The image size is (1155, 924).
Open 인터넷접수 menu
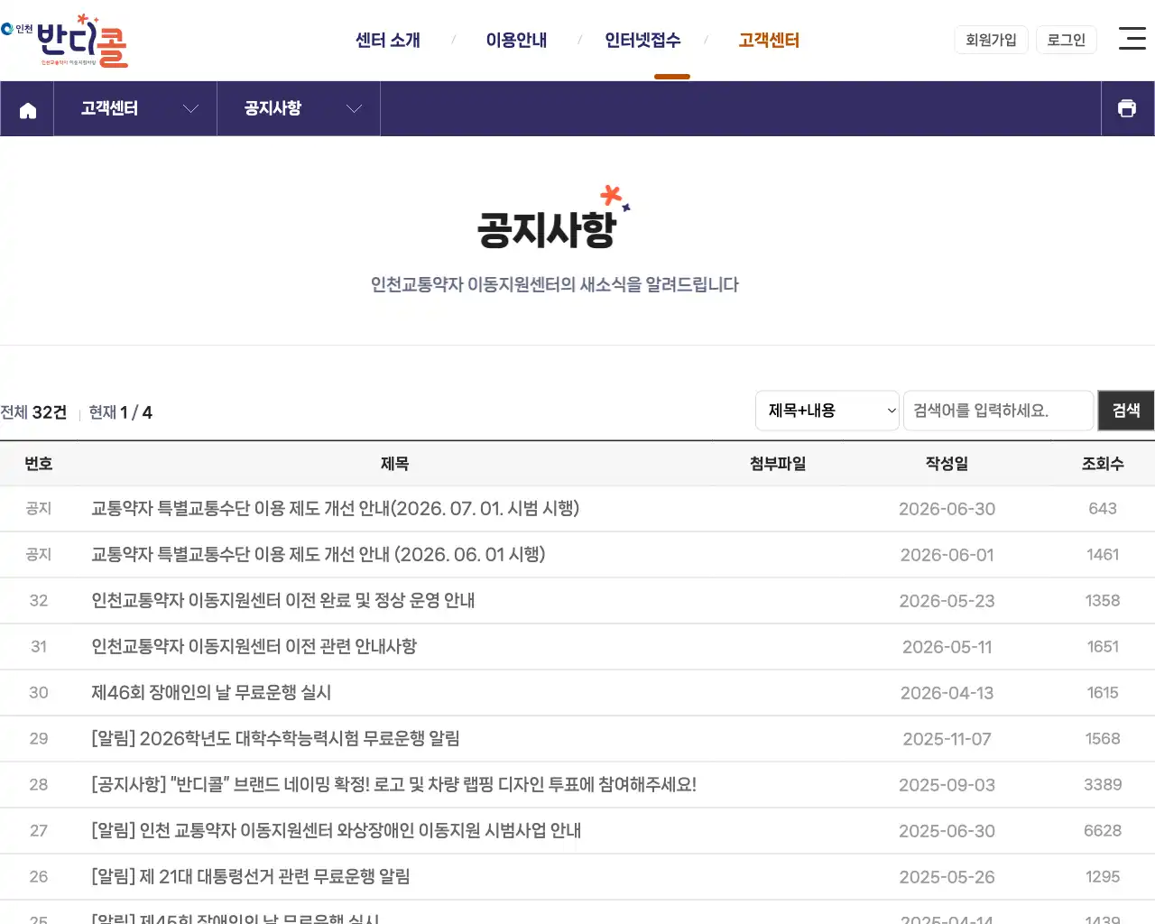click(642, 40)
